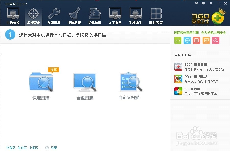Open 软件管家 (Software Manager)
This screenshot has width=230, height=151.
pyautogui.click(x=156, y=15)
